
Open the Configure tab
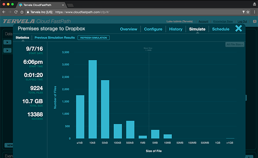tap(153, 29)
